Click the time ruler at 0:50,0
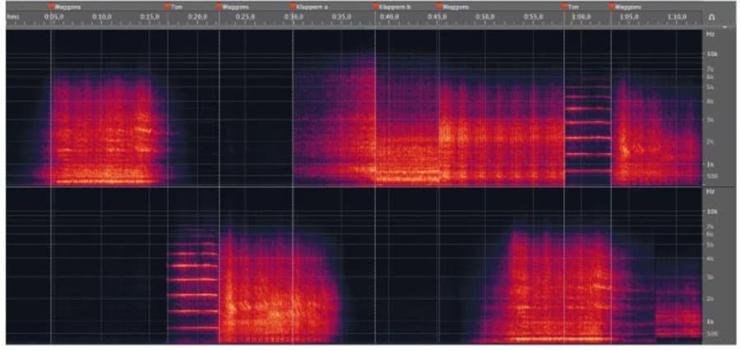740x350 pixels. coord(484,17)
